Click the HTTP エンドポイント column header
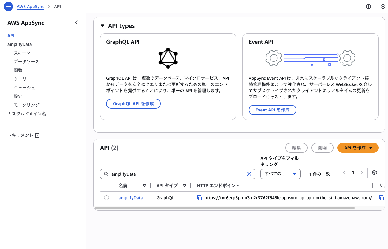The width and height of the screenshot is (388, 249). coord(218,186)
